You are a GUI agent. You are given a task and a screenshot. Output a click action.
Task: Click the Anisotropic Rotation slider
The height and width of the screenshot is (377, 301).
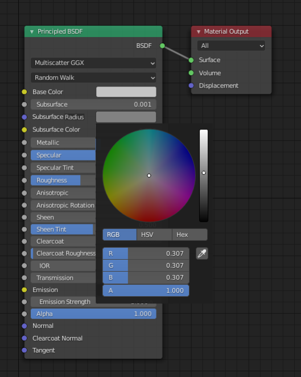pos(63,206)
